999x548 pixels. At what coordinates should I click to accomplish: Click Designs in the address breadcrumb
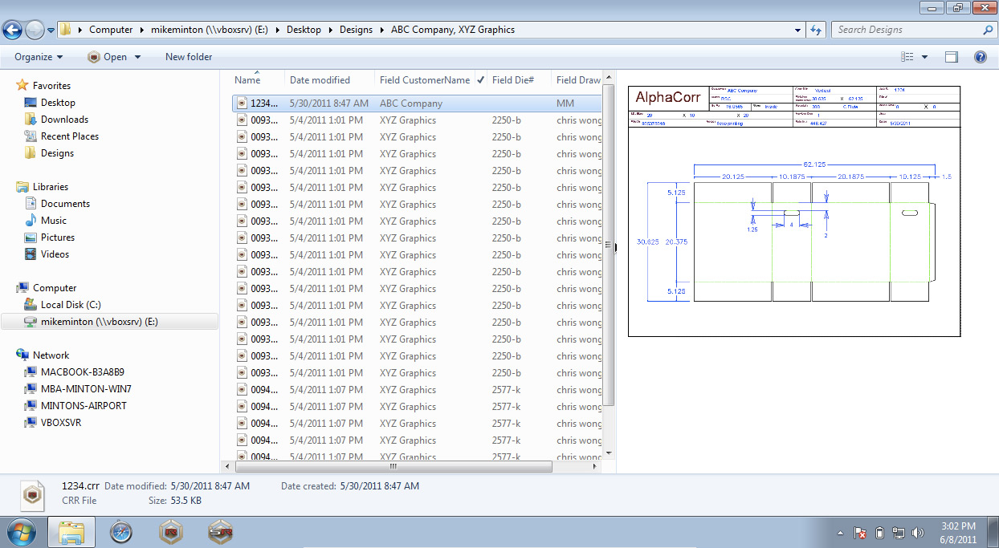(x=356, y=30)
